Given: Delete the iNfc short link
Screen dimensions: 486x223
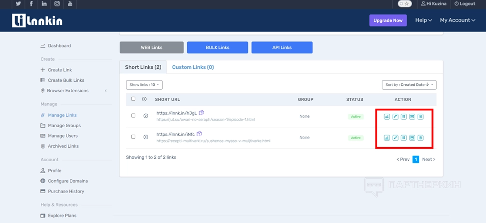Looking at the screenshot, I should click(x=420, y=138).
